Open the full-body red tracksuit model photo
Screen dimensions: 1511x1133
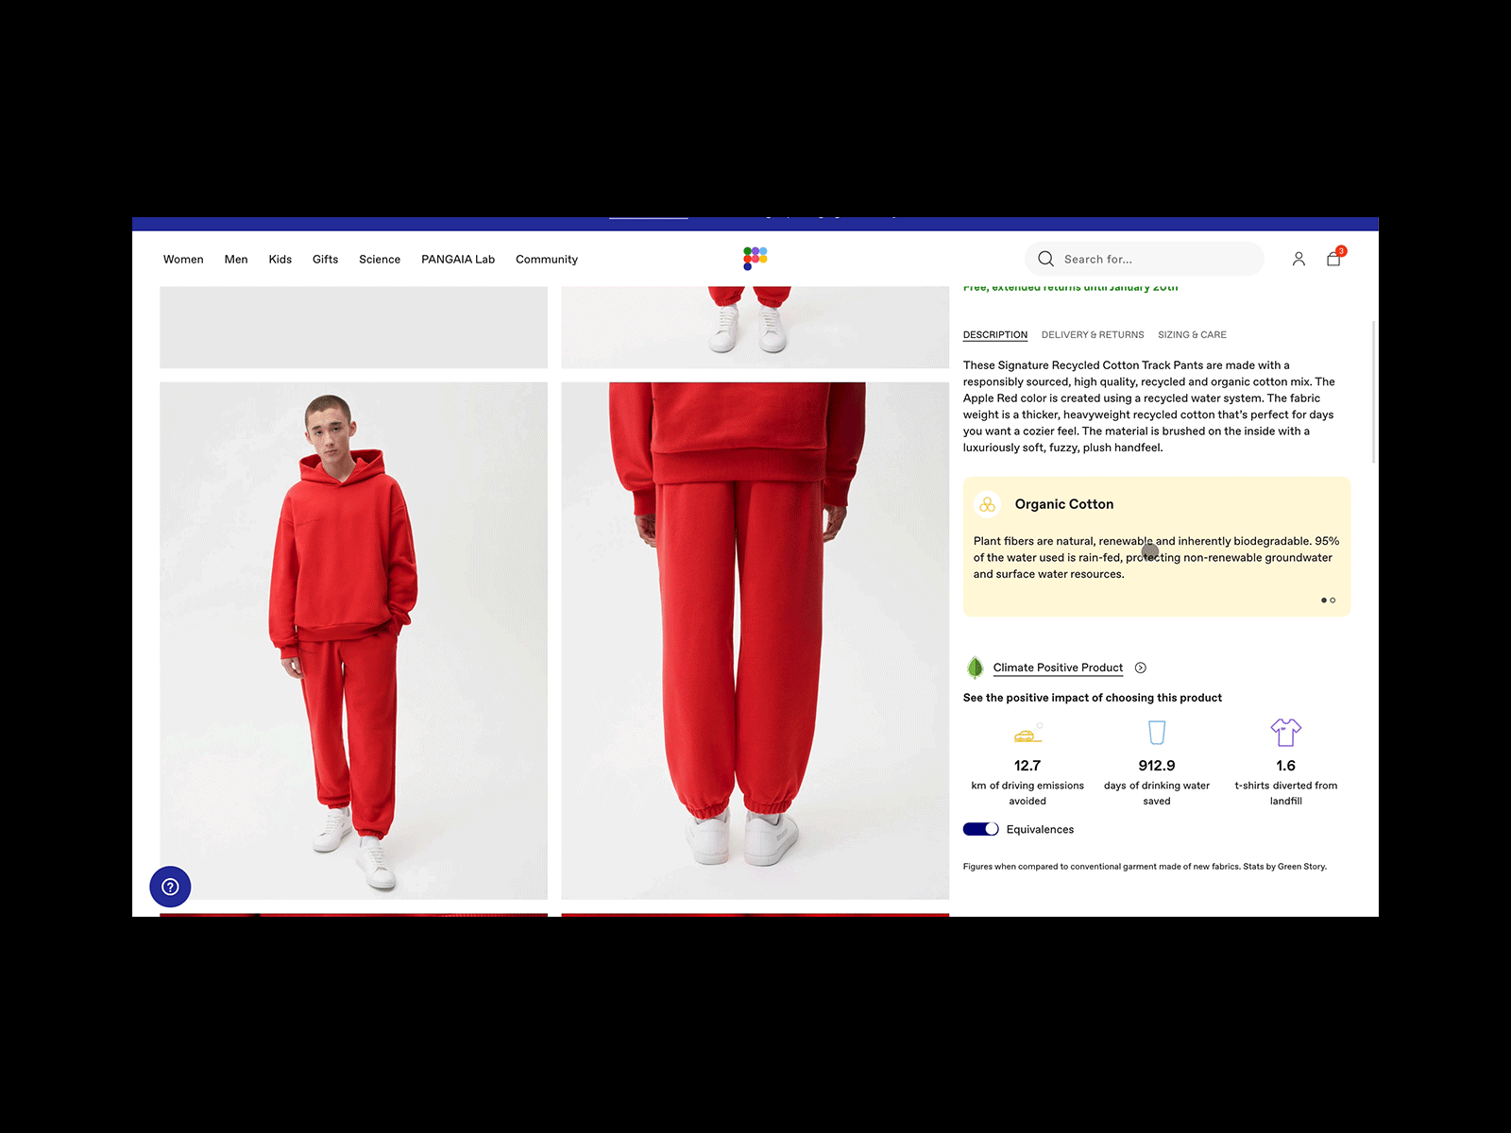354,641
